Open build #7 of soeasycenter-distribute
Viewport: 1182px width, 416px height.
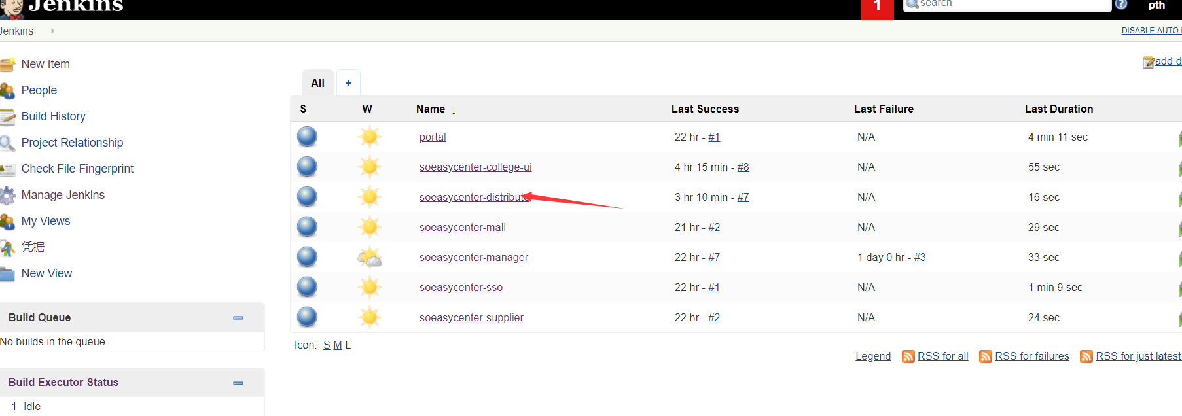(743, 197)
